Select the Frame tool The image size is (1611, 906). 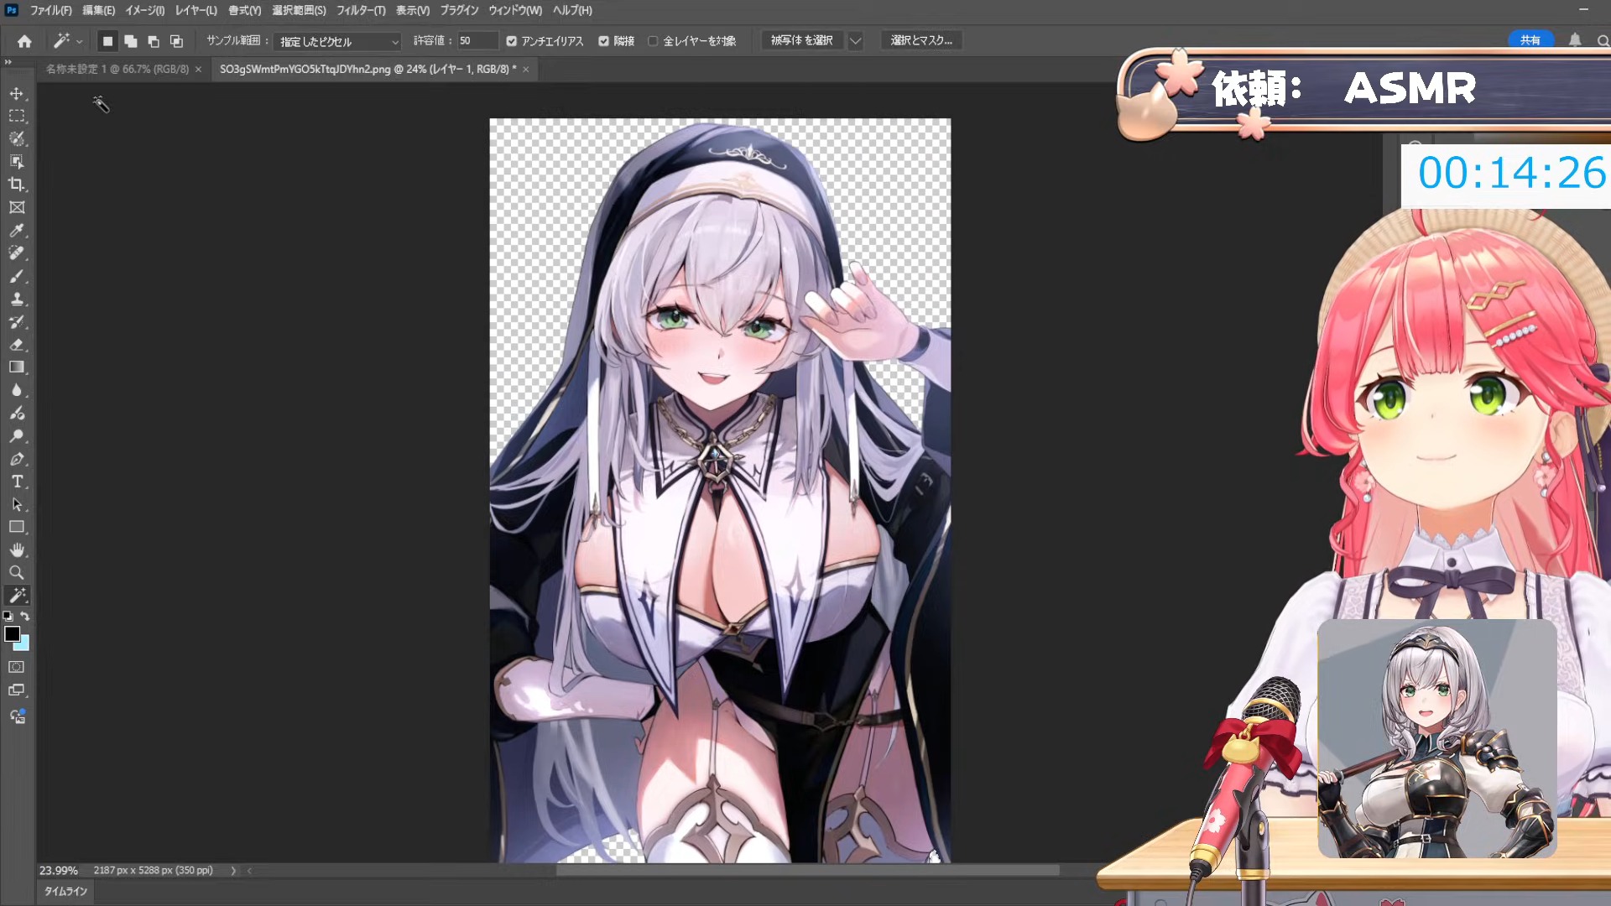pyautogui.click(x=17, y=207)
